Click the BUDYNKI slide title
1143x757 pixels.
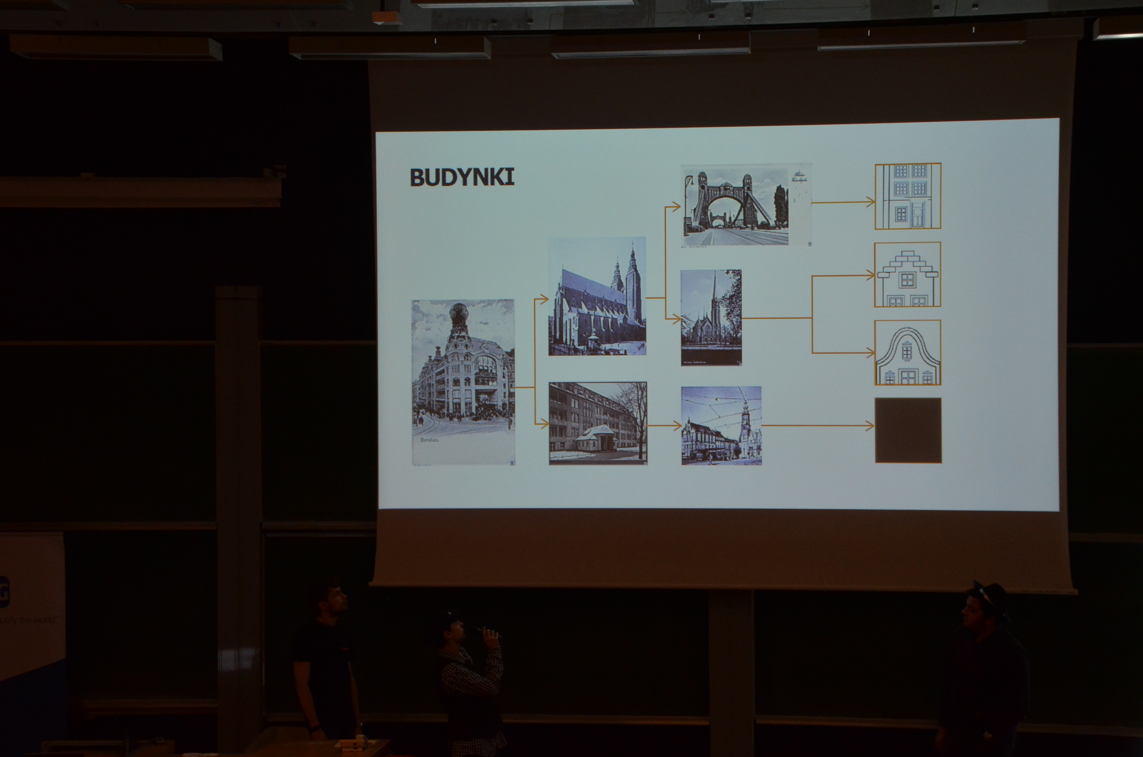tap(462, 177)
